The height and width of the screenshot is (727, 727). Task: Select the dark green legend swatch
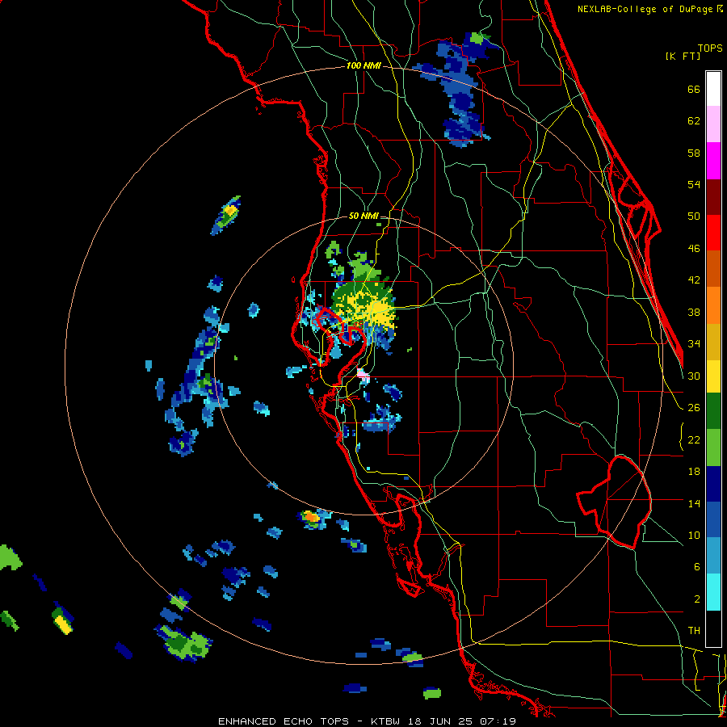tap(713, 411)
